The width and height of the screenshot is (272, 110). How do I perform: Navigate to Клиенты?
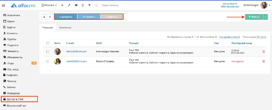coord(10,33)
